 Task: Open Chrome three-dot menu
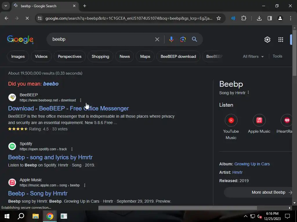tap(290, 18)
